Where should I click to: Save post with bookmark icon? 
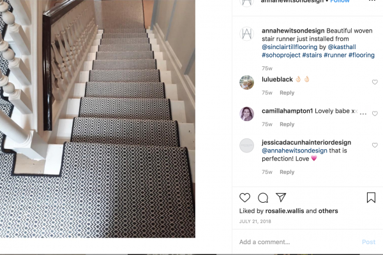pyautogui.click(x=371, y=198)
